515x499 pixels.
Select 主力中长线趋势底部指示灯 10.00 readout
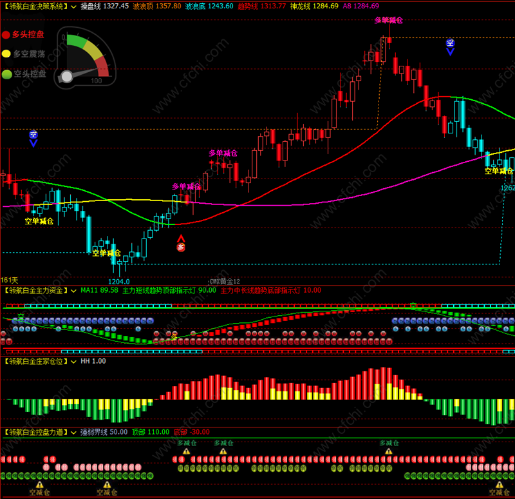(270, 291)
